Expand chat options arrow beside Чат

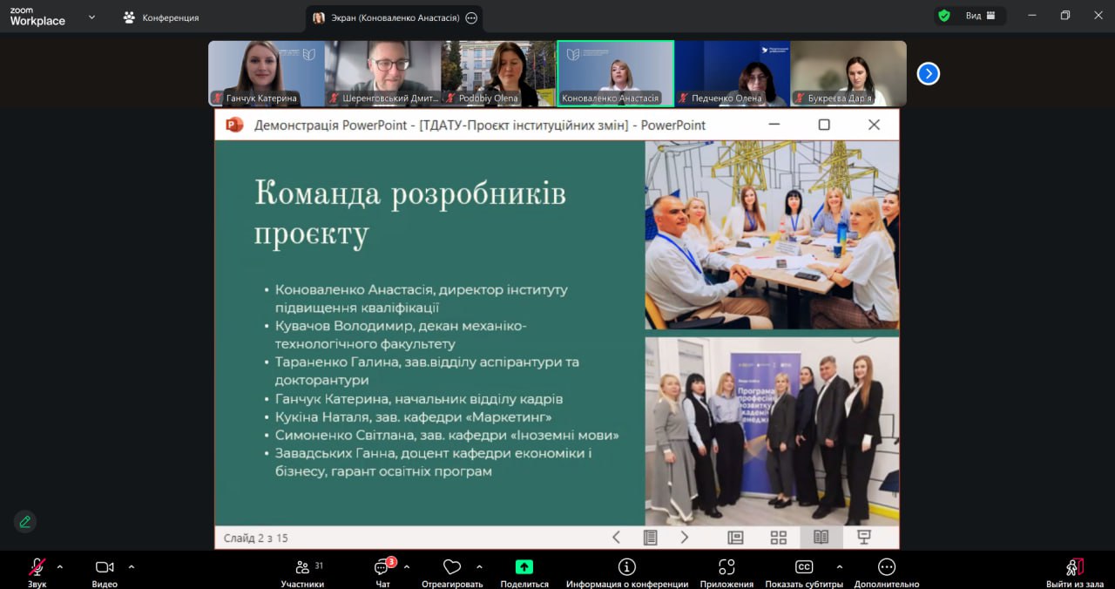coord(407,567)
